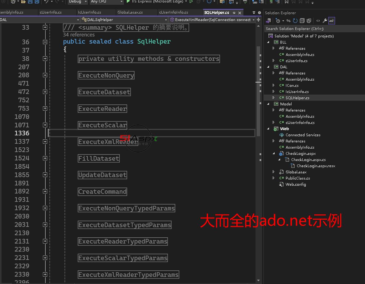Click View Code icon in Solution Explorer

tap(318, 21)
